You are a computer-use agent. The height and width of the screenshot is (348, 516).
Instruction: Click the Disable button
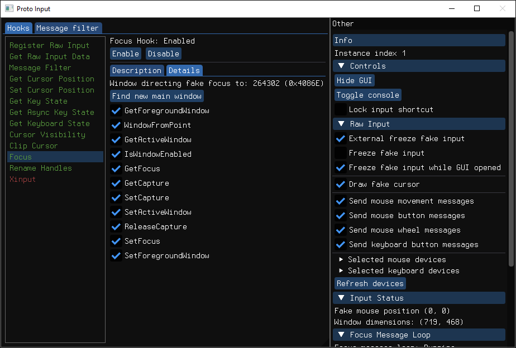tap(164, 54)
